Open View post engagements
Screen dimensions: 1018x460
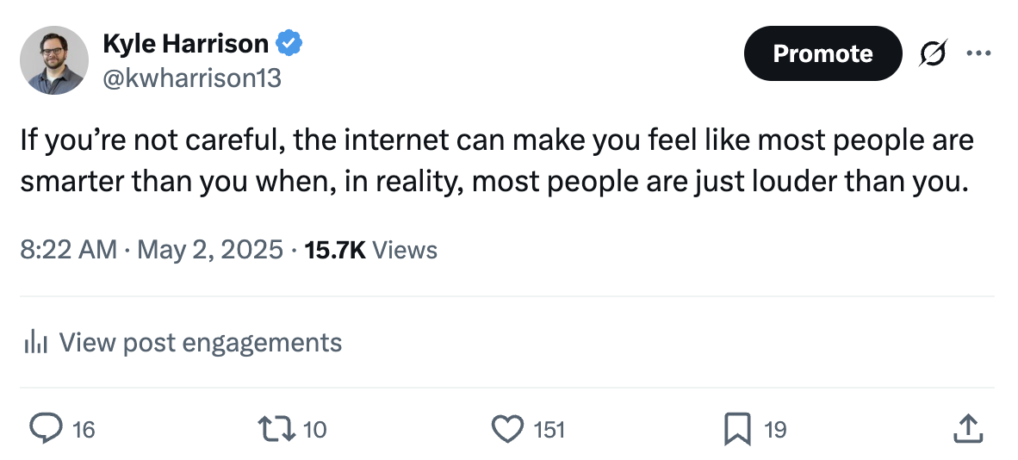(x=200, y=343)
